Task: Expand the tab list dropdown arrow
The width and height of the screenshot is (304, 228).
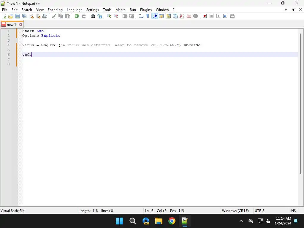Action: click(293, 10)
